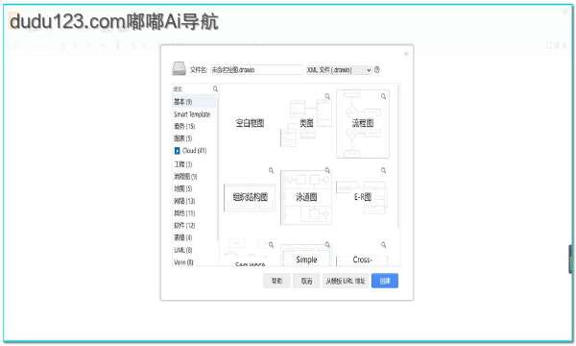This screenshot has width=576, height=346.
Task: Click the help question mark beside file type
Action: [x=377, y=69]
